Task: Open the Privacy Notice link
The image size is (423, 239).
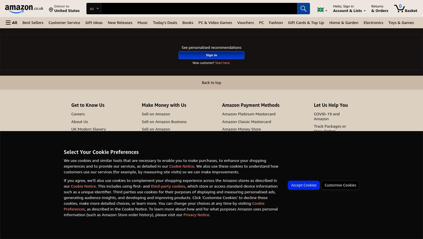Action: click(x=196, y=215)
